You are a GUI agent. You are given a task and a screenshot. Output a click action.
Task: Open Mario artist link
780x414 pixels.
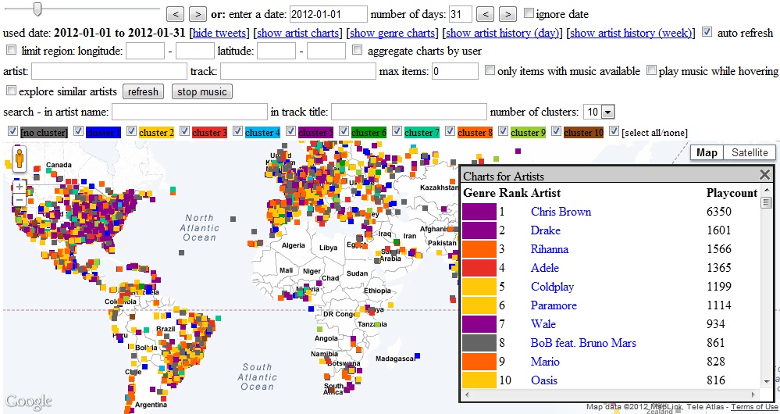coord(545,362)
